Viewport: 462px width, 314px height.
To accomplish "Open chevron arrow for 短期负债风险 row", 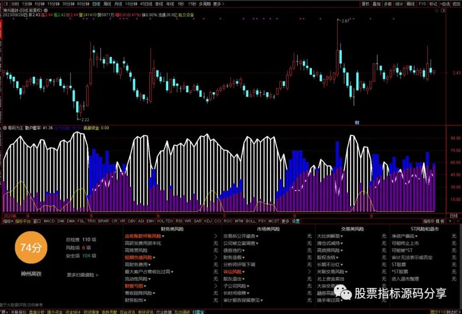I will tap(216, 258).
